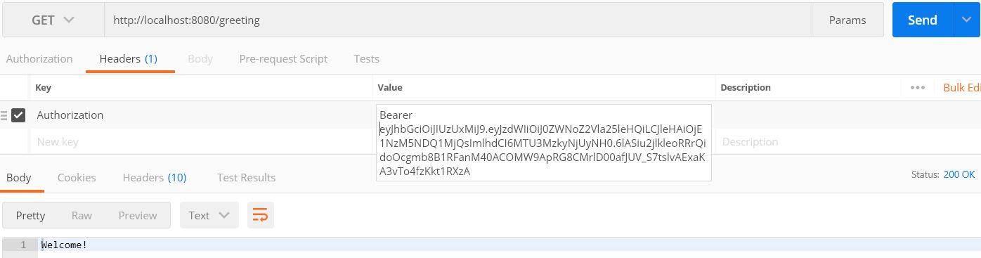
Task: Open the Test Results tab
Action: click(246, 177)
